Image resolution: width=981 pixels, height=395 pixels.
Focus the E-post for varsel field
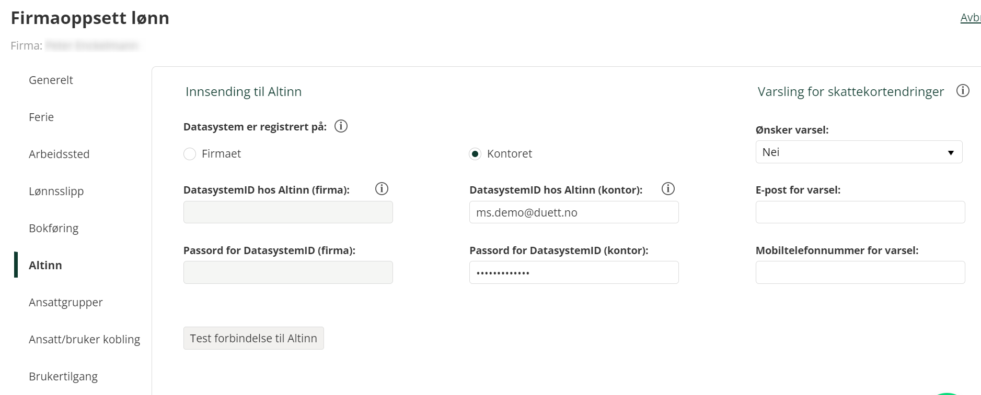click(x=860, y=212)
